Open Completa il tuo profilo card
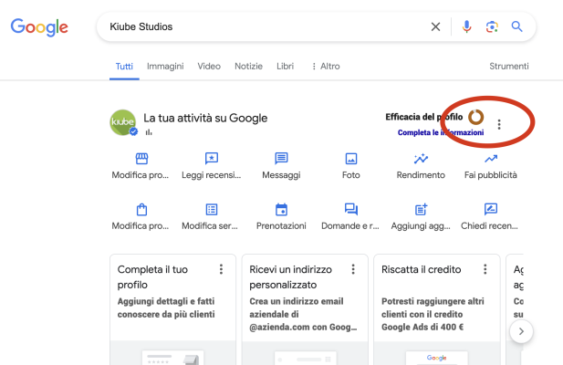Image resolution: width=563 pixels, height=365 pixels. click(172, 309)
